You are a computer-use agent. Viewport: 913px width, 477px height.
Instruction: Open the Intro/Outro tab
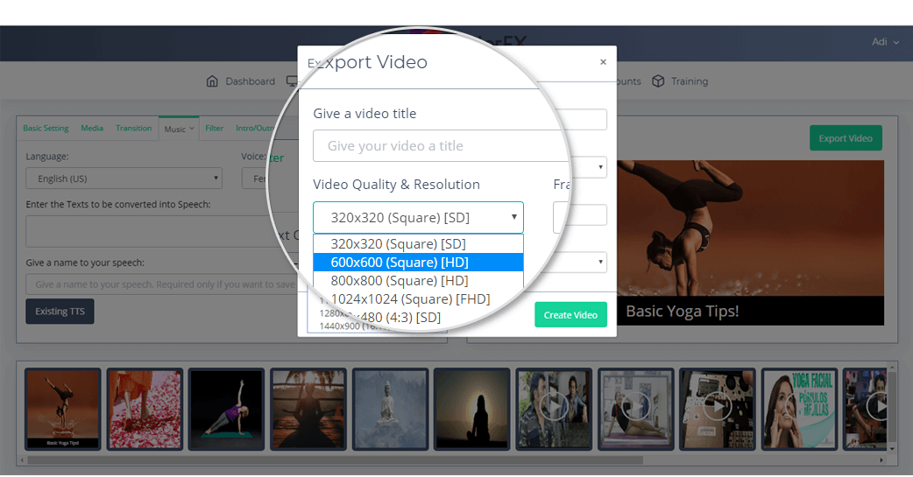(254, 128)
